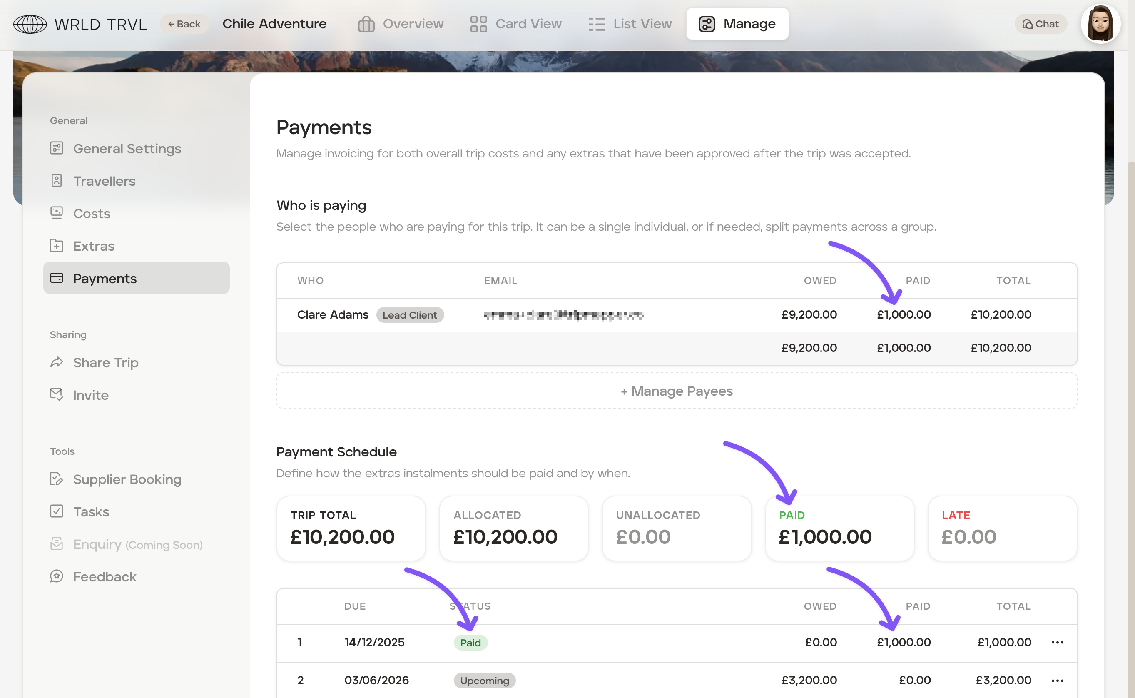Open General Settings from the sidebar
1135x698 pixels.
tap(127, 149)
